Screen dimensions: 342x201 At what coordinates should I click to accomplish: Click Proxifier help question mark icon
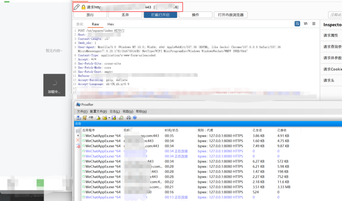tap(135, 118)
